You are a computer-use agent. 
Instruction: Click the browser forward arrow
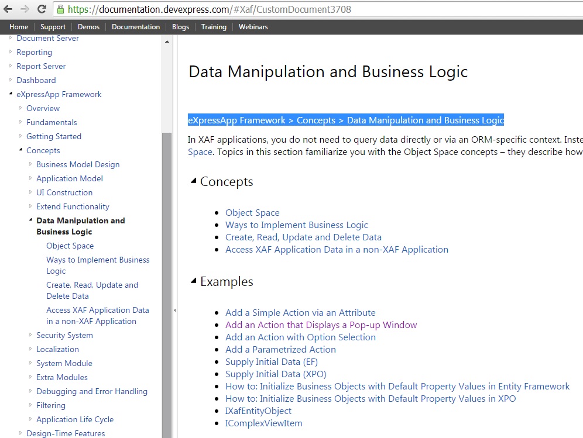pyautogui.click(x=25, y=9)
